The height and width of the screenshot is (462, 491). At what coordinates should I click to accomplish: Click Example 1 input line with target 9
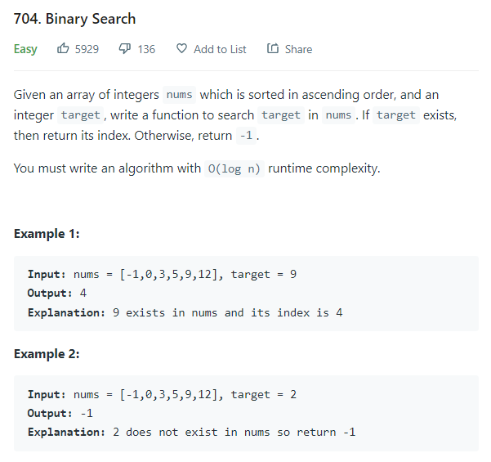coord(162,274)
